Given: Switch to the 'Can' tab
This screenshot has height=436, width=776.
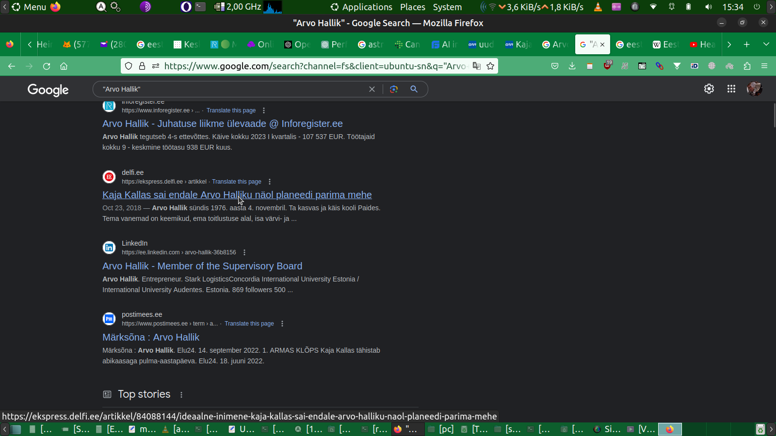Looking at the screenshot, I should point(407,45).
